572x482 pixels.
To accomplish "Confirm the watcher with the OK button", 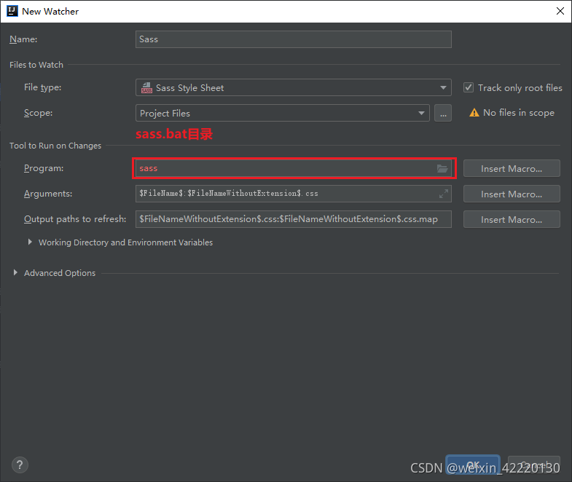I will tap(472, 465).
